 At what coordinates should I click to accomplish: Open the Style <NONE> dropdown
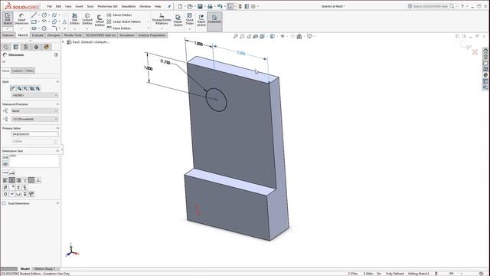[x=34, y=95]
